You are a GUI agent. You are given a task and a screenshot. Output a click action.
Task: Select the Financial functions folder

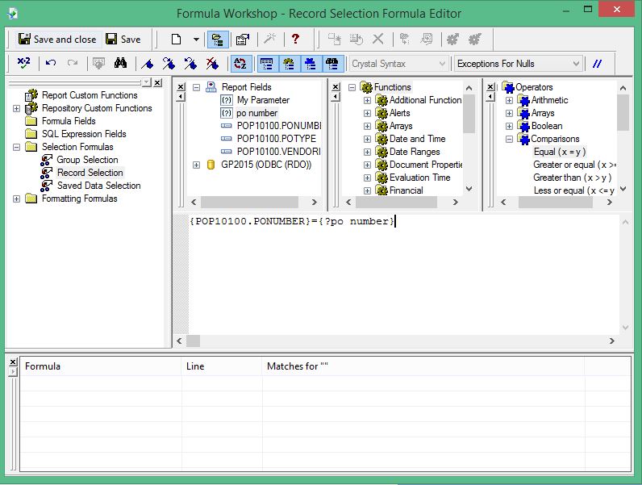[406, 190]
